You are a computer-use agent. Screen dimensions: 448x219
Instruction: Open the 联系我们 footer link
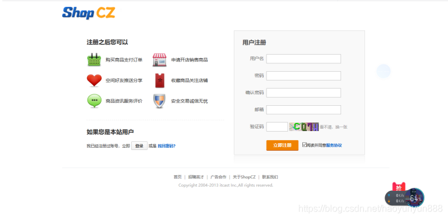(270, 177)
